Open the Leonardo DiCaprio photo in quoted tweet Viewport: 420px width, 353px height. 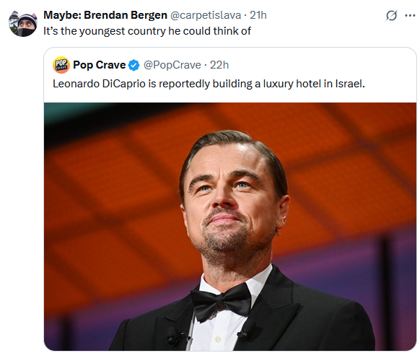[x=230, y=227]
